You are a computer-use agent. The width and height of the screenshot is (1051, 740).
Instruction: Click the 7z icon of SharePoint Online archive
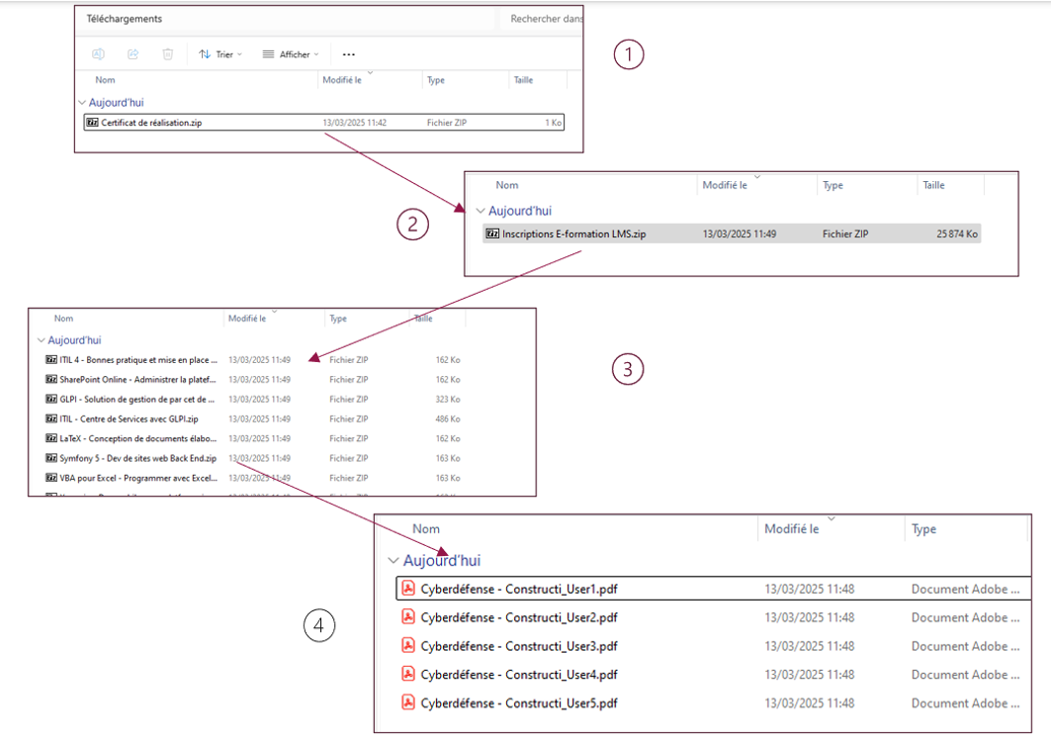coord(51,379)
